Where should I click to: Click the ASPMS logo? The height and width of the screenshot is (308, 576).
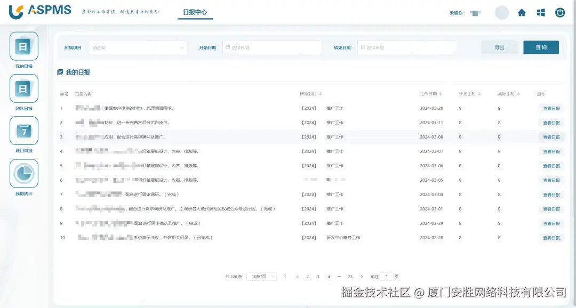pyautogui.click(x=37, y=10)
